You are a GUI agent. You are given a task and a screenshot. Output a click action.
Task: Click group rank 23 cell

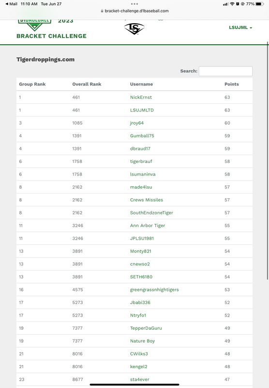click(x=21, y=380)
